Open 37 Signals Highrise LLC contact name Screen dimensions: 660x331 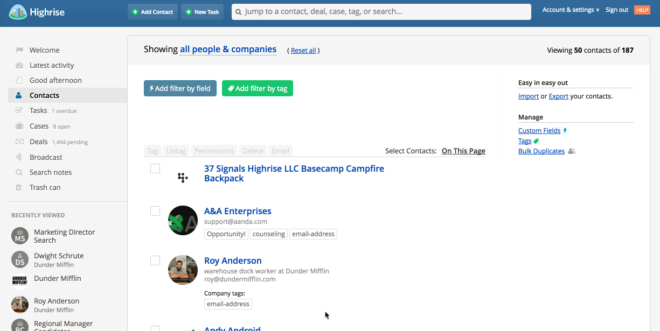click(294, 173)
